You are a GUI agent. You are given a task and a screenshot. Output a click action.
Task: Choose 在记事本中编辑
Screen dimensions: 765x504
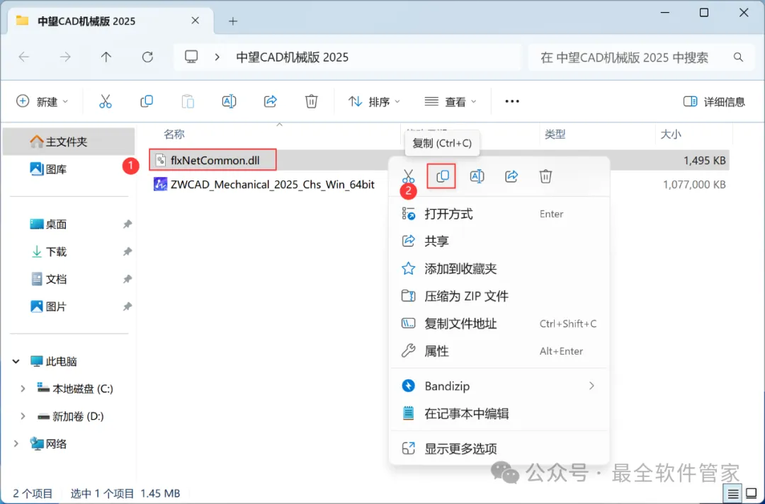click(499, 413)
